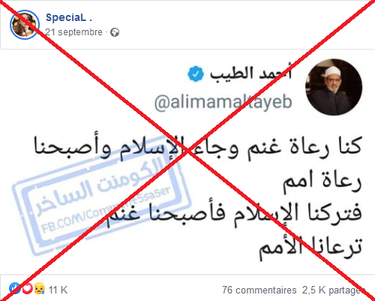Click the public globe privacy icon
Viewport: 375px width, 301px height.
pos(115,32)
